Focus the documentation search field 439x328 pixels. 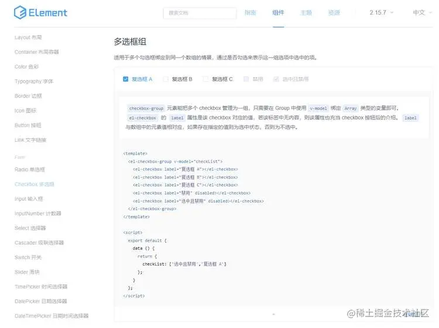click(200, 13)
